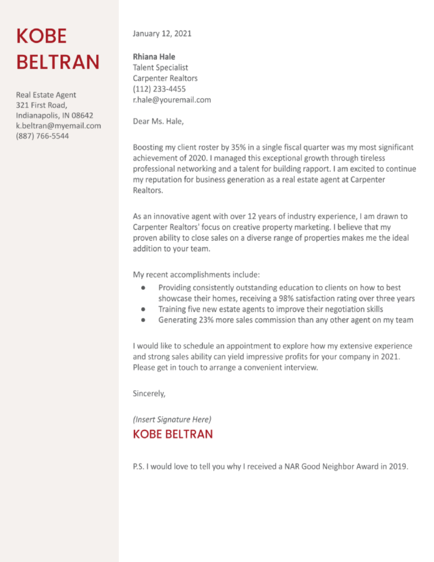
Task: Select the recipient name Rhiana Hale
Action: (x=154, y=57)
